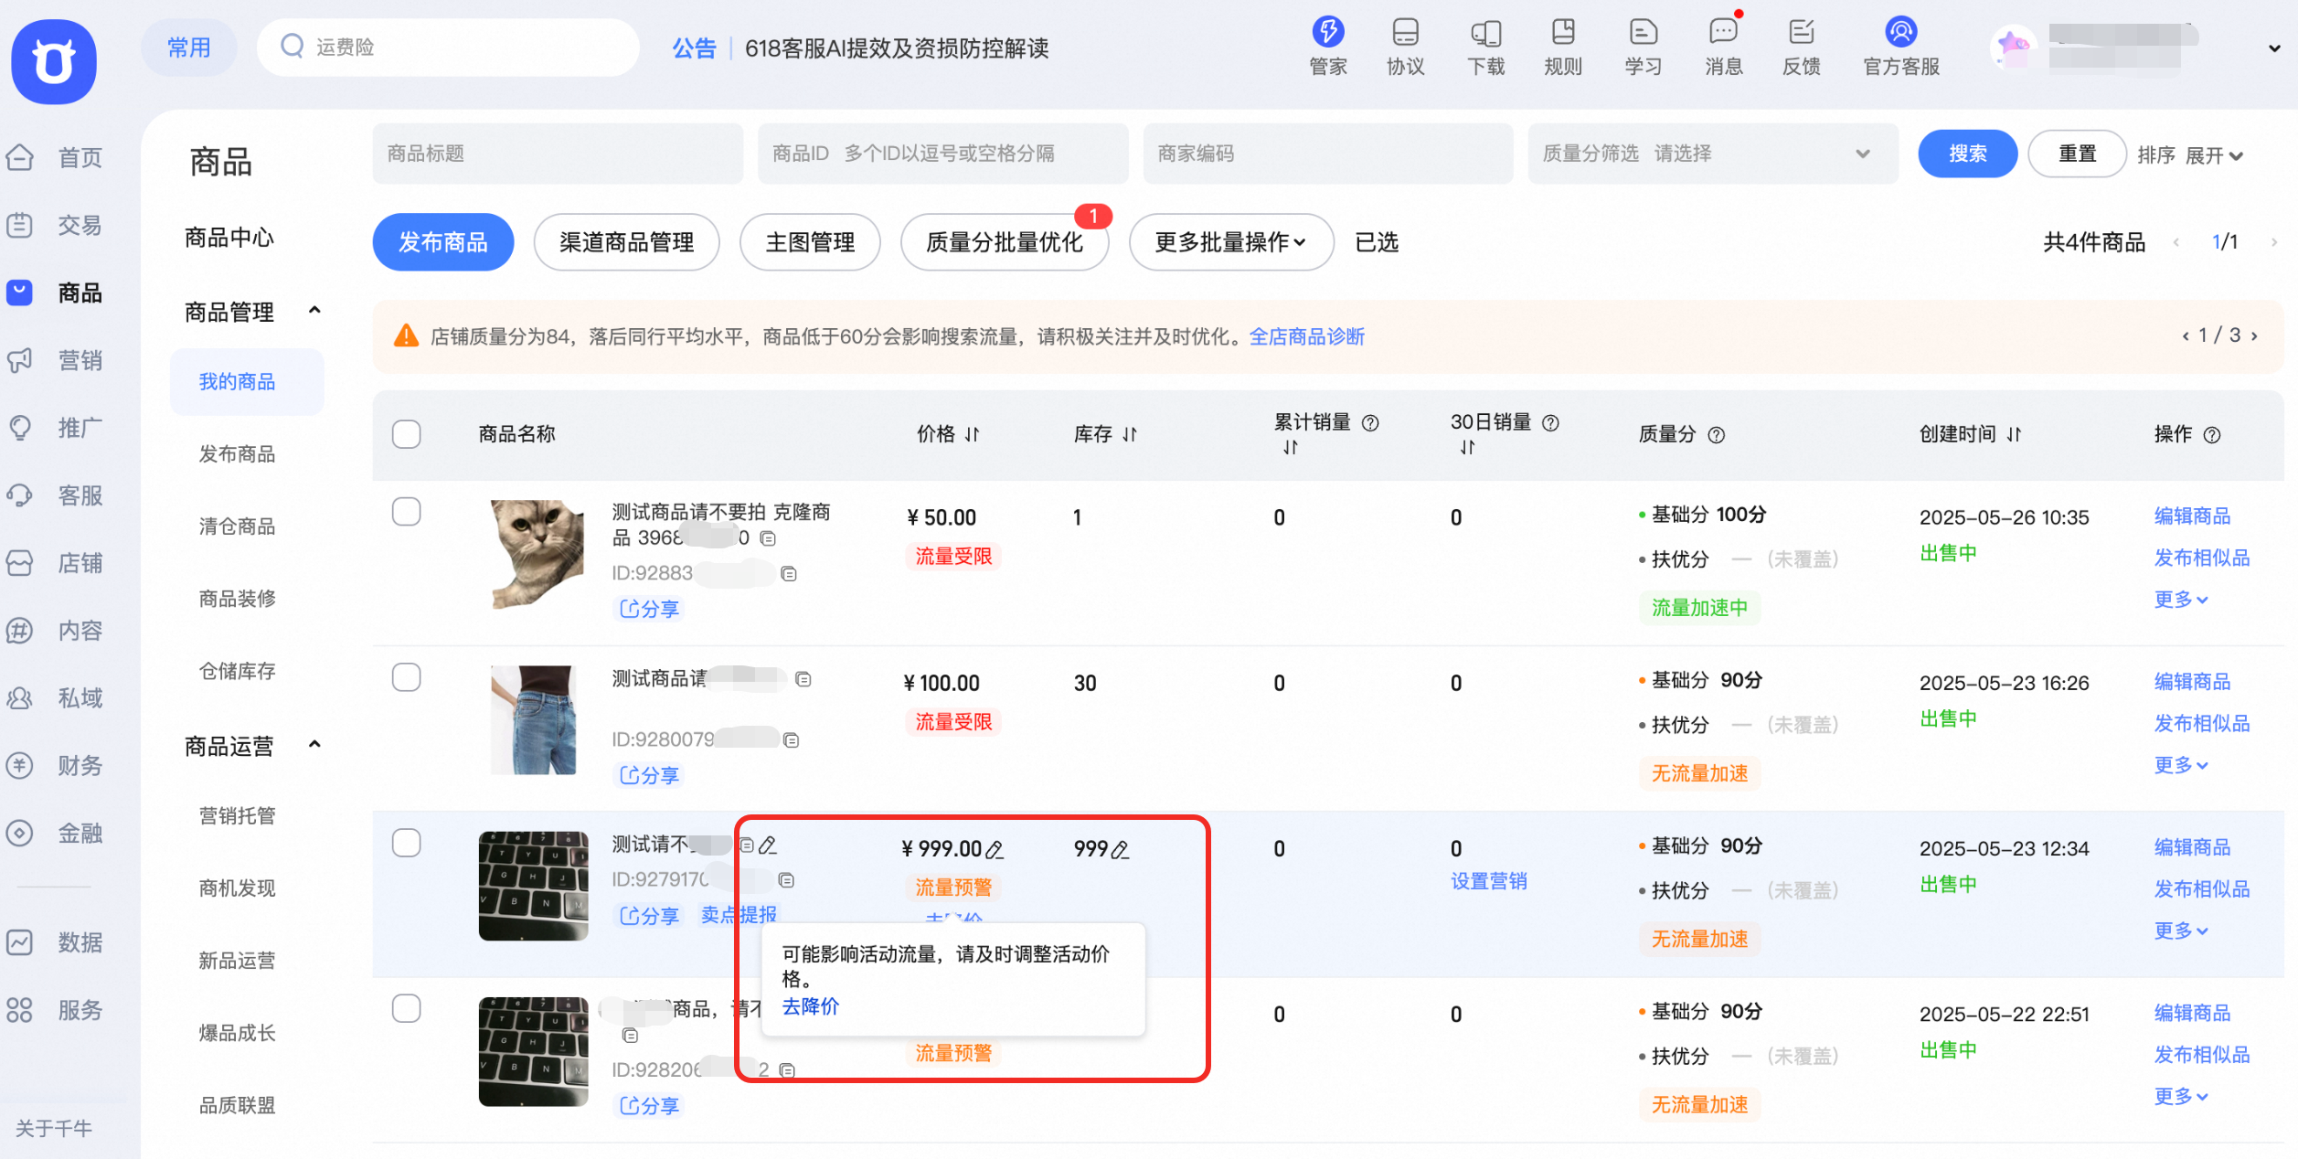The image size is (2298, 1159).
Task: Open 推广 in left sidebar
Action: [55, 428]
